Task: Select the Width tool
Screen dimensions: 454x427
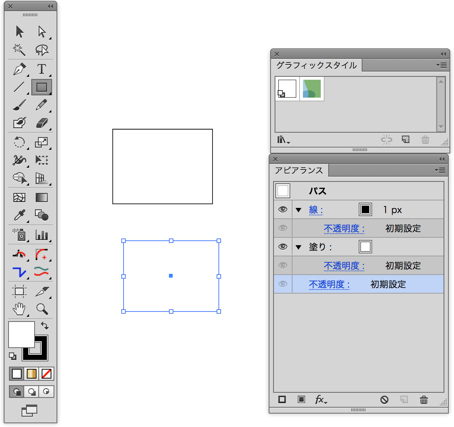Action: point(19,160)
